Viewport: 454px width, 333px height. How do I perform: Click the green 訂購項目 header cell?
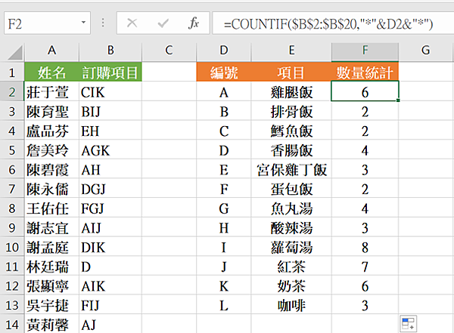coord(110,72)
